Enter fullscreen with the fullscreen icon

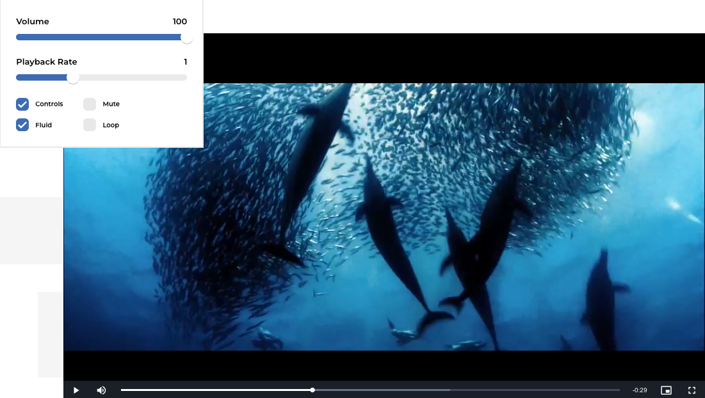coord(692,390)
